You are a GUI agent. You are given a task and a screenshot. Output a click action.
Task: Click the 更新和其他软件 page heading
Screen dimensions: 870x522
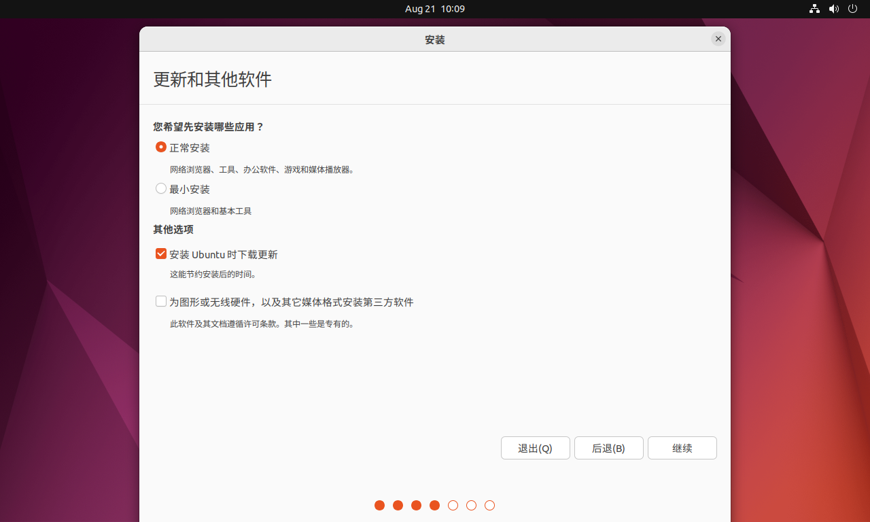[x=212, y=80]
